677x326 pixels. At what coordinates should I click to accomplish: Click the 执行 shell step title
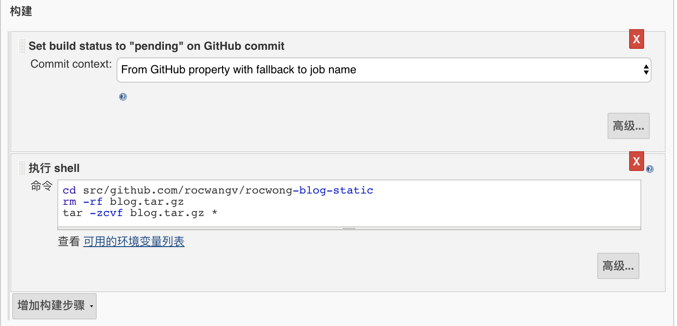click(x=54, y=168)
